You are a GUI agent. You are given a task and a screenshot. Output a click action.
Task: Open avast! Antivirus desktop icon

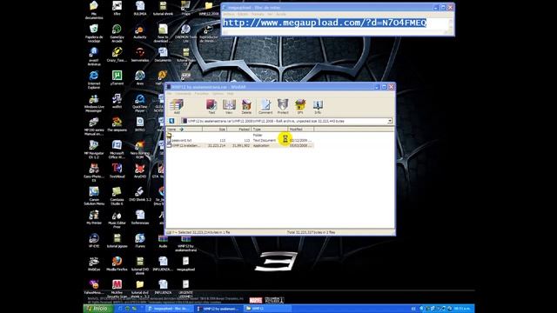(x=94, y=57)
